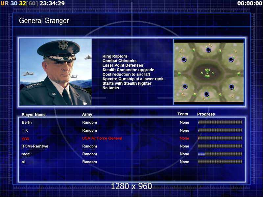Click [F5M]-Remawe's 'Random' army entry

89,146
